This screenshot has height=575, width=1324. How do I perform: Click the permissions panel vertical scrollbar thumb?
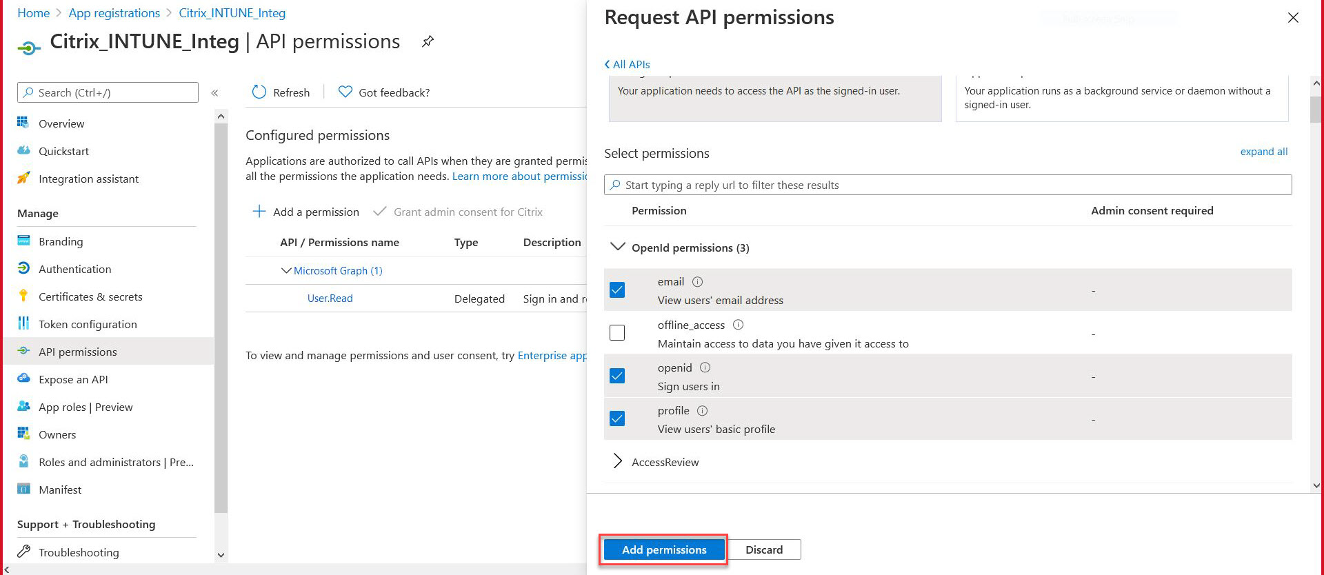coord(1316,110)
